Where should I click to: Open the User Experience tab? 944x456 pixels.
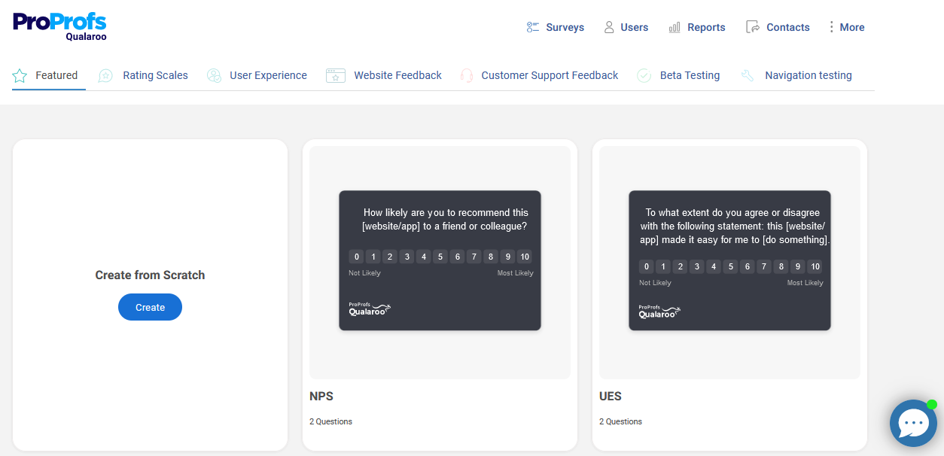pos(268,75)
